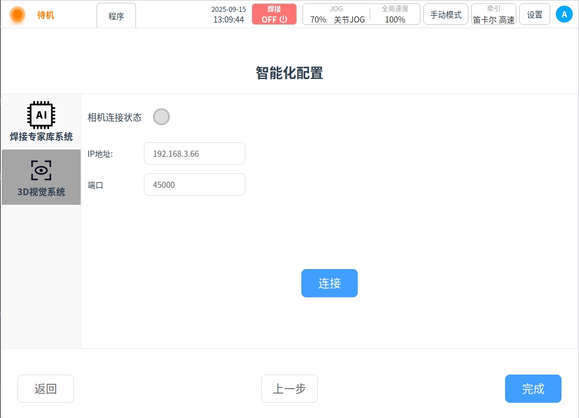
Task: Open the 程序 program tab
Action: click(116, 16)
